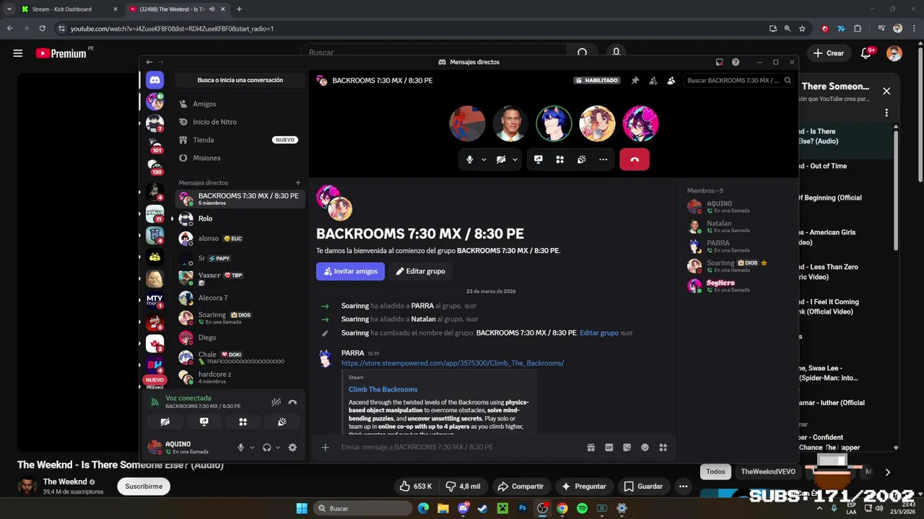924x519 pixels.
Task: Send a gift with the gift icon
Action: (x=591, y=448)
